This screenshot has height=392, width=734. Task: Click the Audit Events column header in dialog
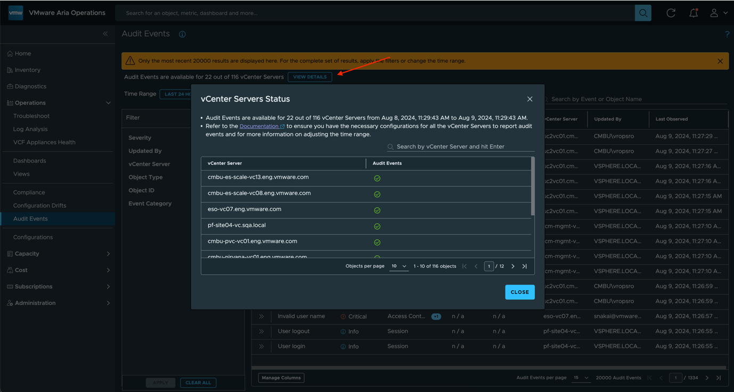(x=387, y=164)
